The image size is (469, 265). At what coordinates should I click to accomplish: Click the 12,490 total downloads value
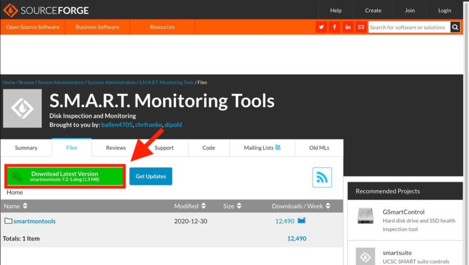[x=297, y=239]
